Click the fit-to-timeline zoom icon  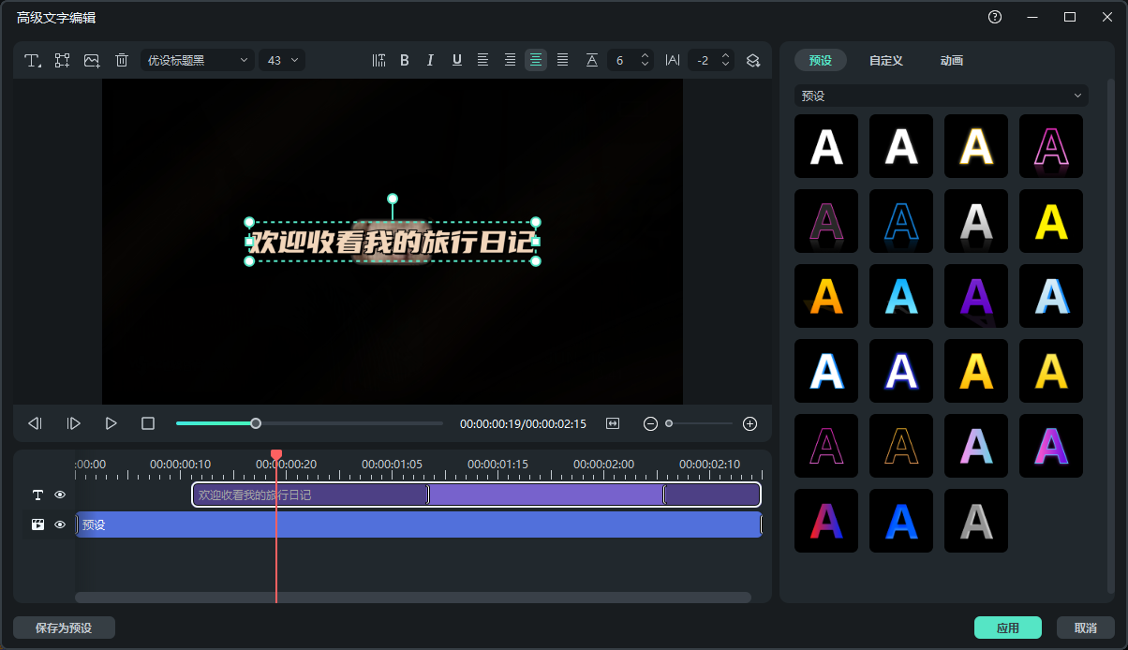[x=613, y=423]
